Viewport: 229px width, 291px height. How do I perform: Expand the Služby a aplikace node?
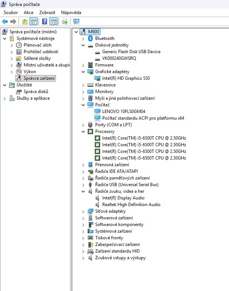point(5,98)
